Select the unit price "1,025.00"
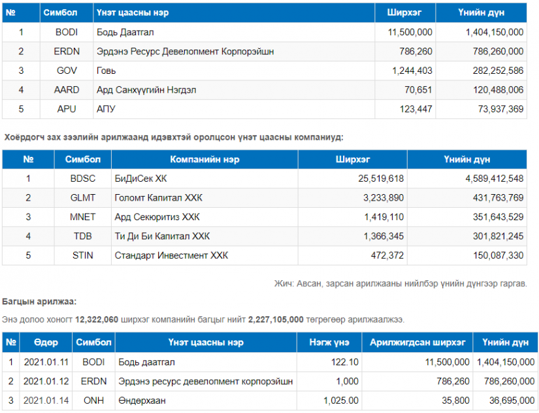 click(x=341, y=401)
